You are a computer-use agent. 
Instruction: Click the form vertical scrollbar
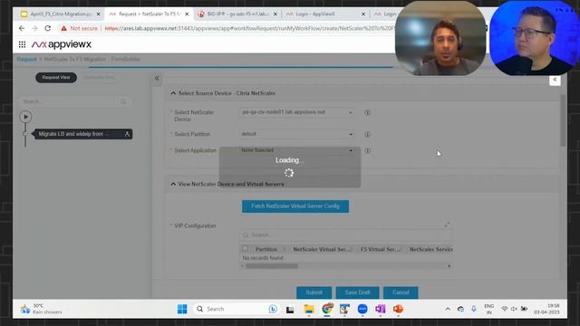click(x=563, y=120)
